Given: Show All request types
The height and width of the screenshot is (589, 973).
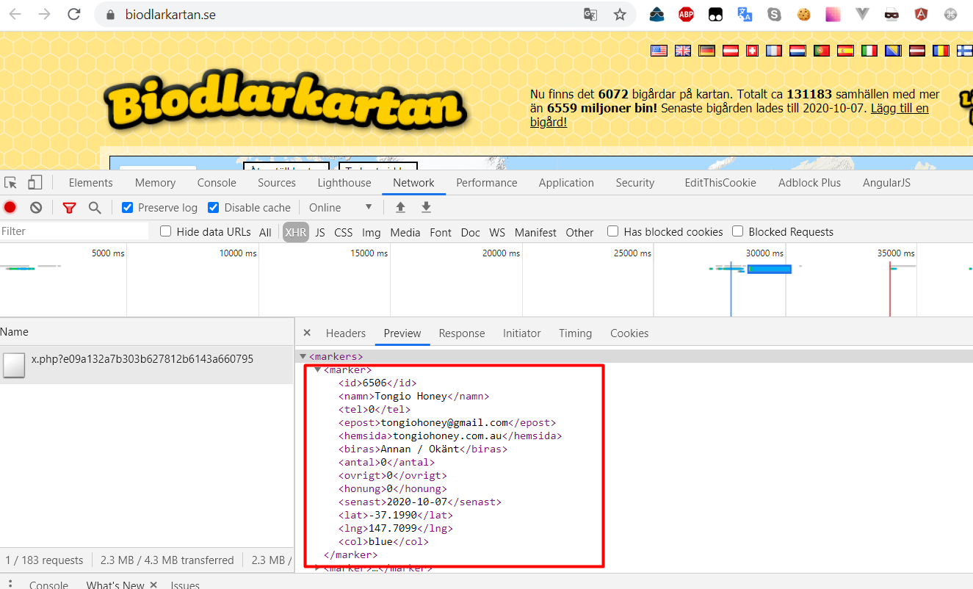Looking at the screenshot, I should coord(265,232).
